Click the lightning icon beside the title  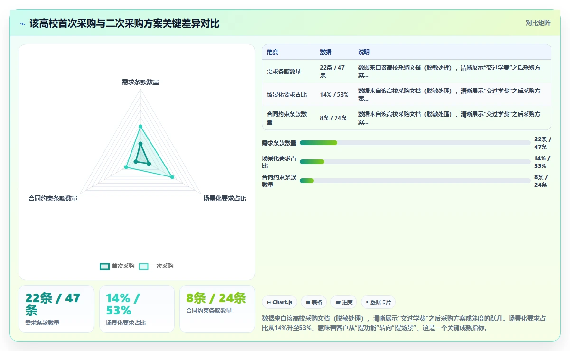point(22,24)
